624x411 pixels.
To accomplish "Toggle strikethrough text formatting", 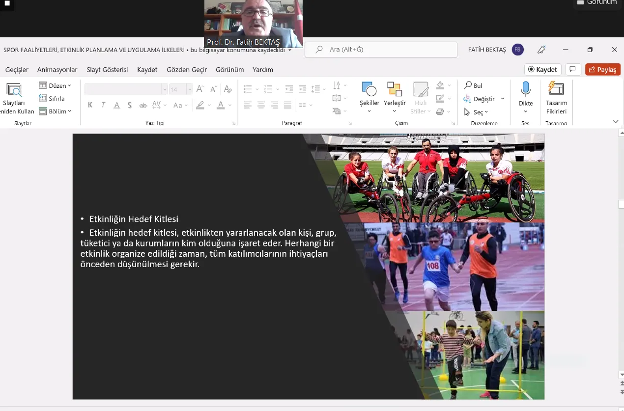I will [143, 105].
